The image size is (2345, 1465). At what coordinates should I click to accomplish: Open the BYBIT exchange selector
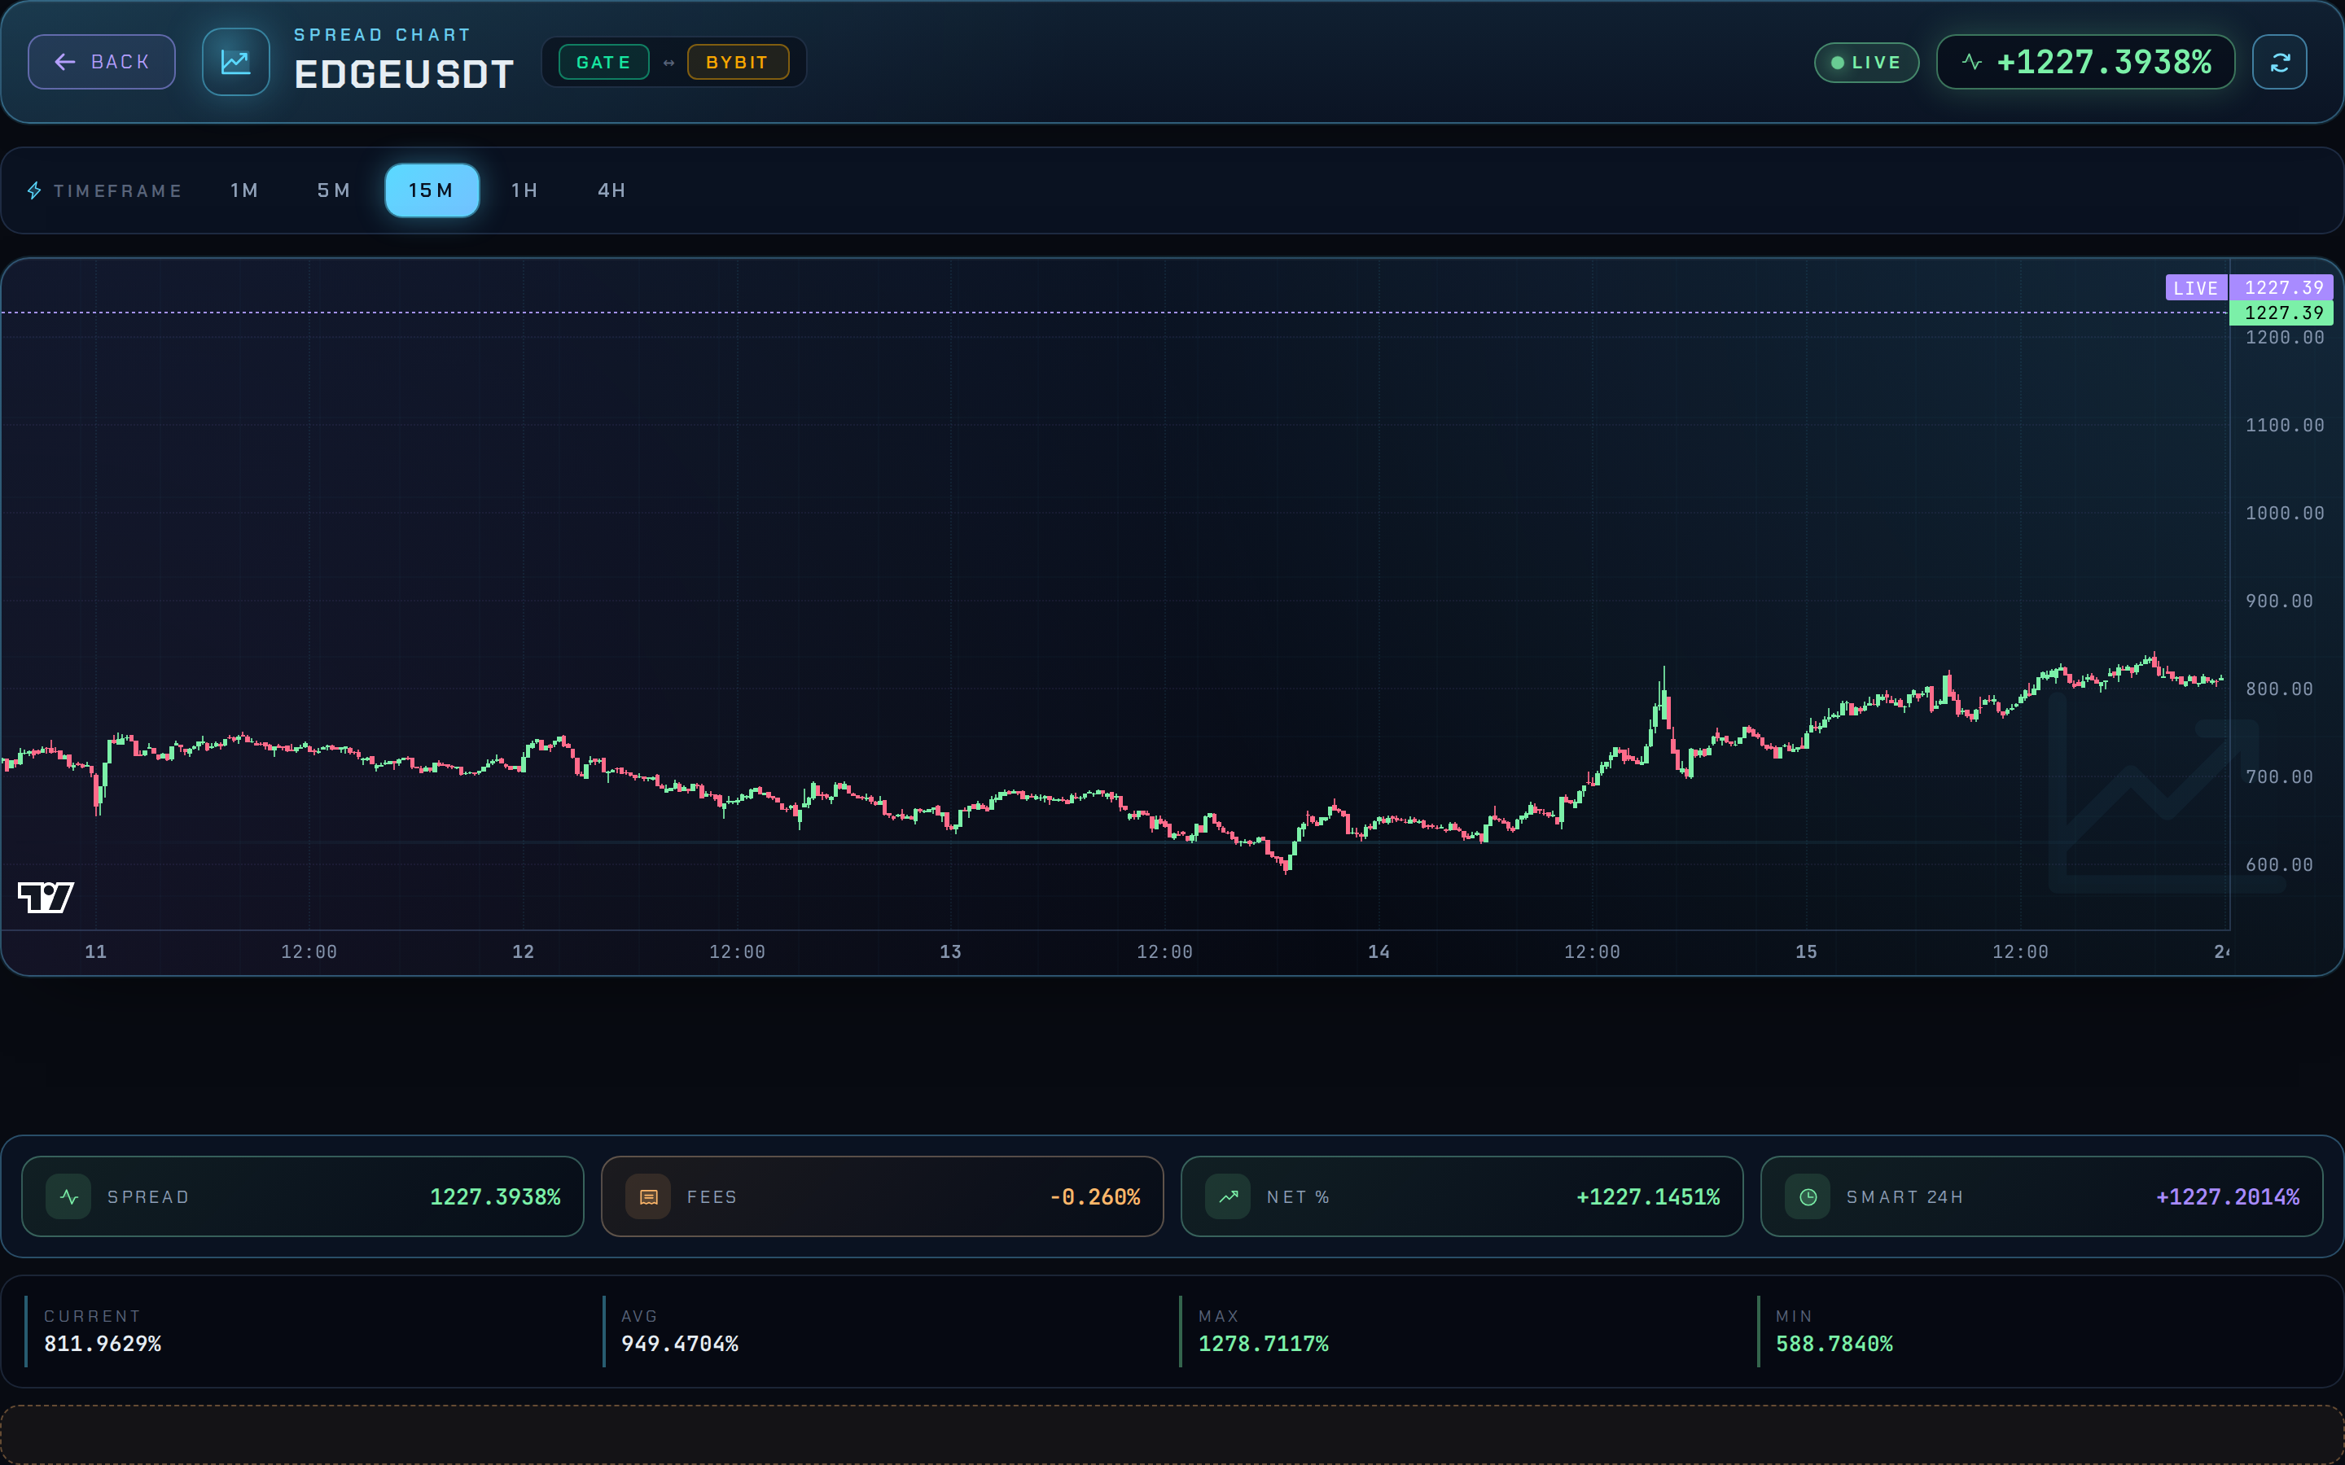pos(739,61)
